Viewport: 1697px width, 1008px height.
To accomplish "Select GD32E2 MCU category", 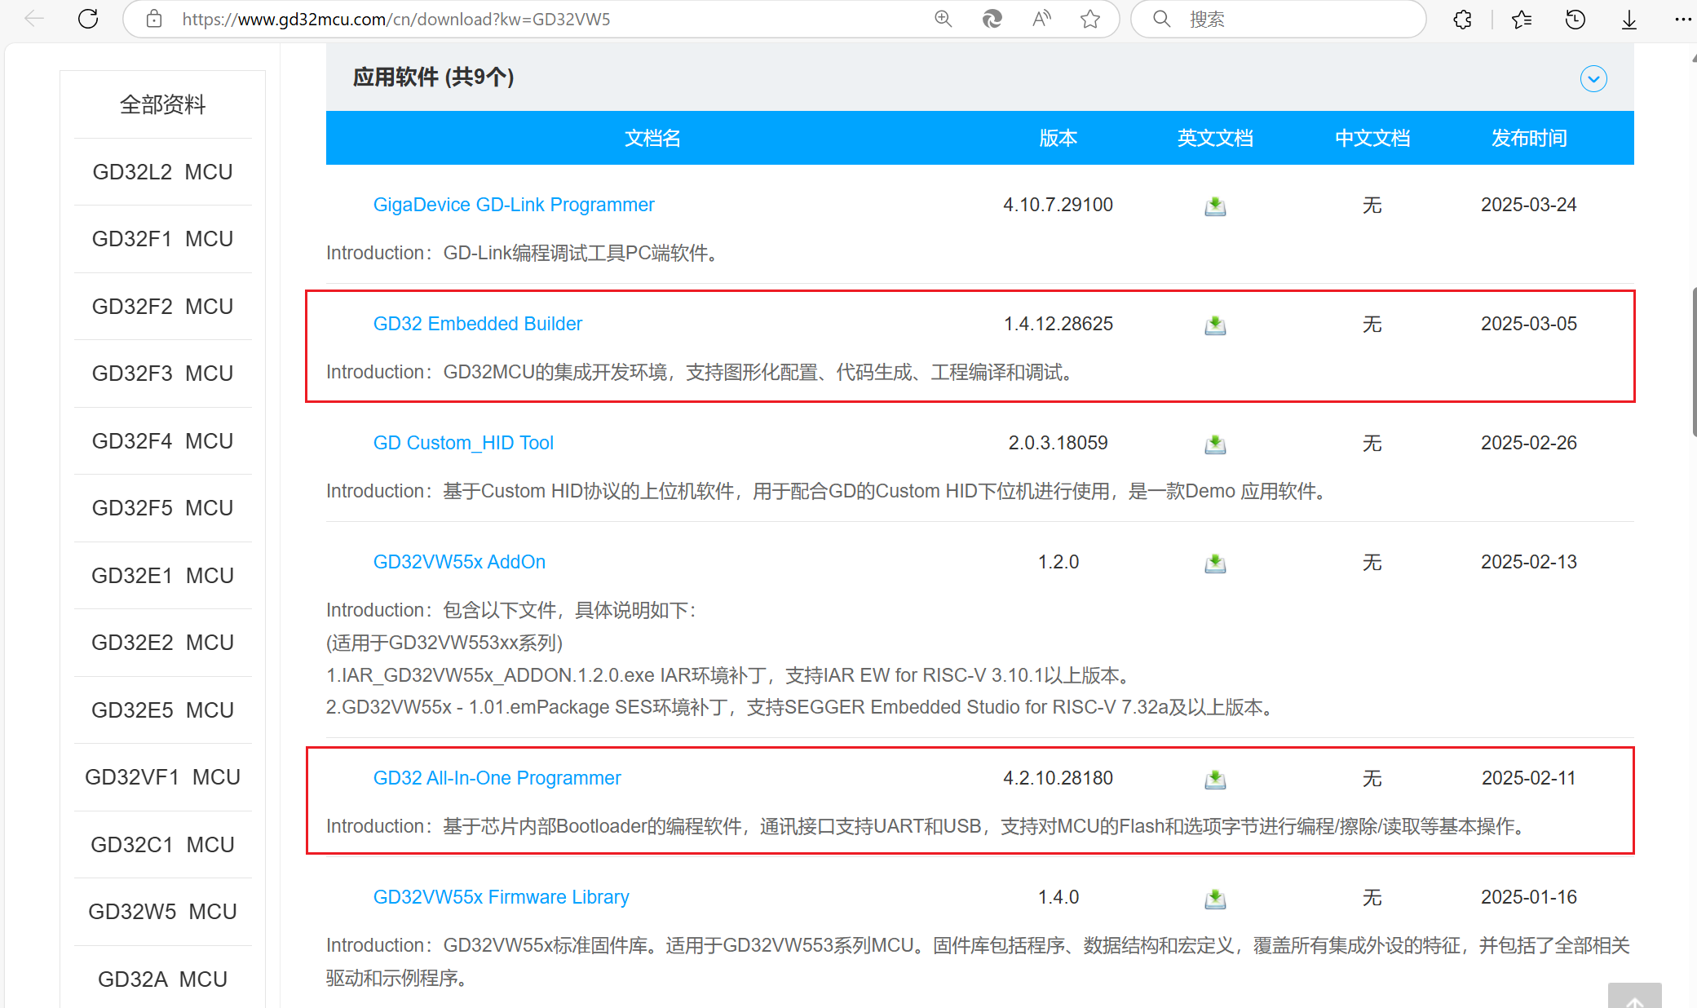I will click(x=163, y=643).
